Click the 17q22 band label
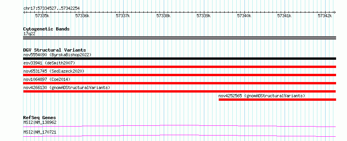Viewport: 347px width, 141px height. [x=29, y=34]
